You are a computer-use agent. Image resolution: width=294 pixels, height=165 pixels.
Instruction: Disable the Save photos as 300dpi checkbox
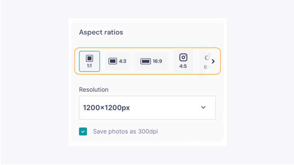coord(83,131)
